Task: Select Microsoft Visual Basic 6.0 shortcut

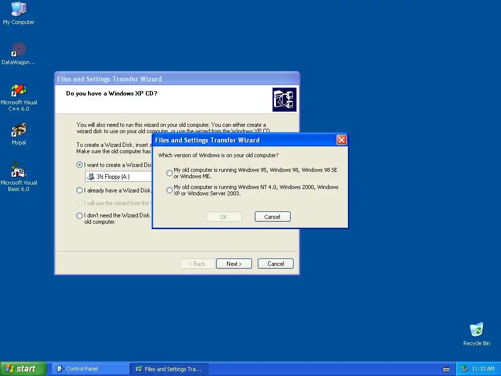Action: 19,177
